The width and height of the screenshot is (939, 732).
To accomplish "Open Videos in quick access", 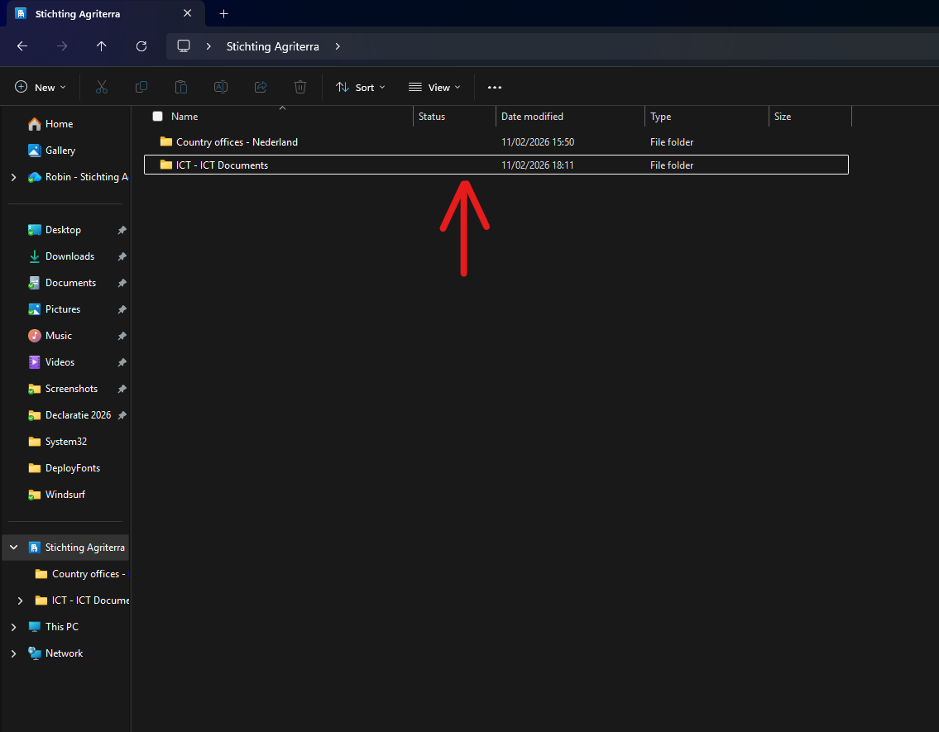I will point(60,362).
